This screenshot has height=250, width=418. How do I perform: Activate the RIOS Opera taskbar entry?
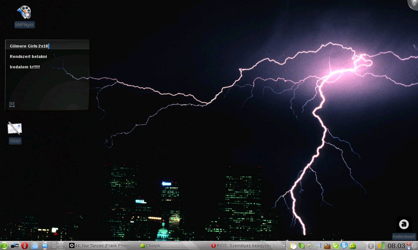pos(244,246)
